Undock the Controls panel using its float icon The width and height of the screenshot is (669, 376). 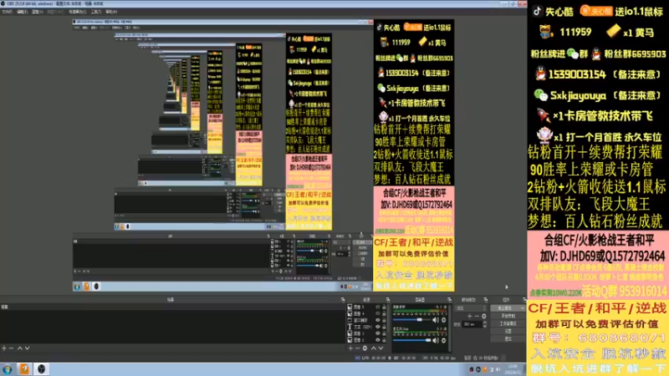[x=524, y=300]
